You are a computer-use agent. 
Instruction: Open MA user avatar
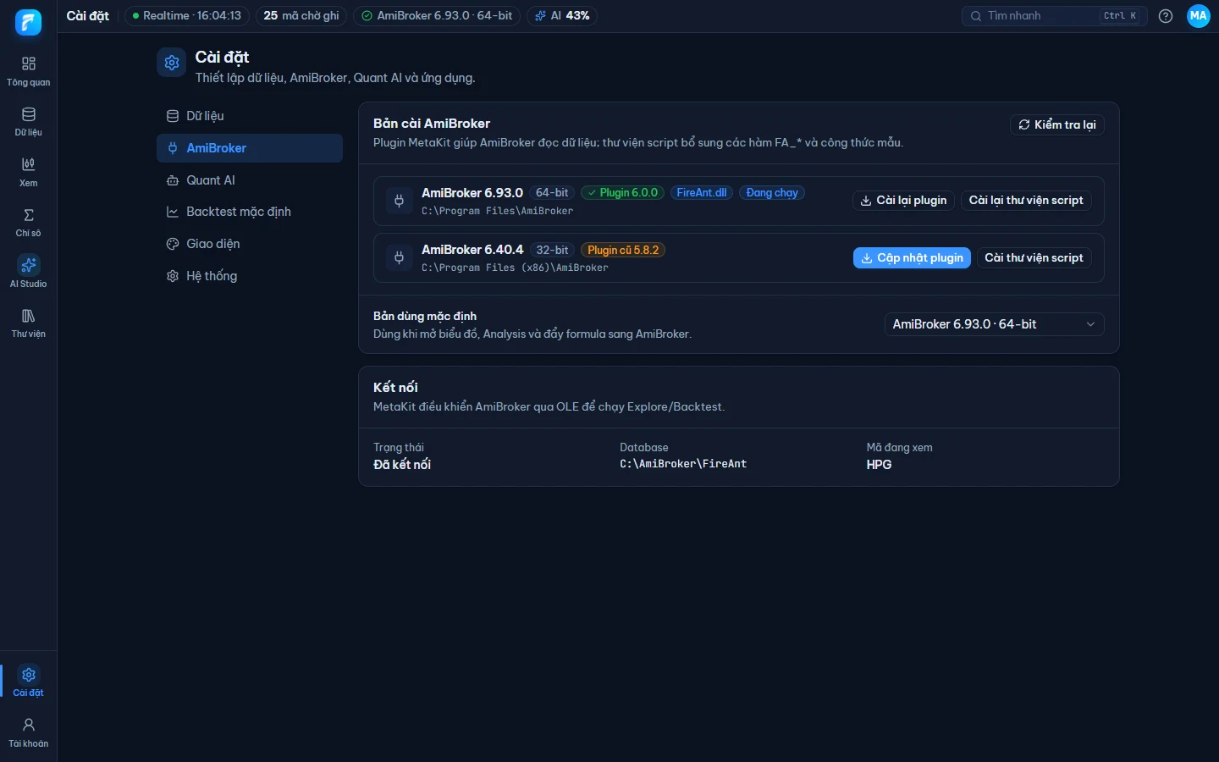pos(1199,16)
